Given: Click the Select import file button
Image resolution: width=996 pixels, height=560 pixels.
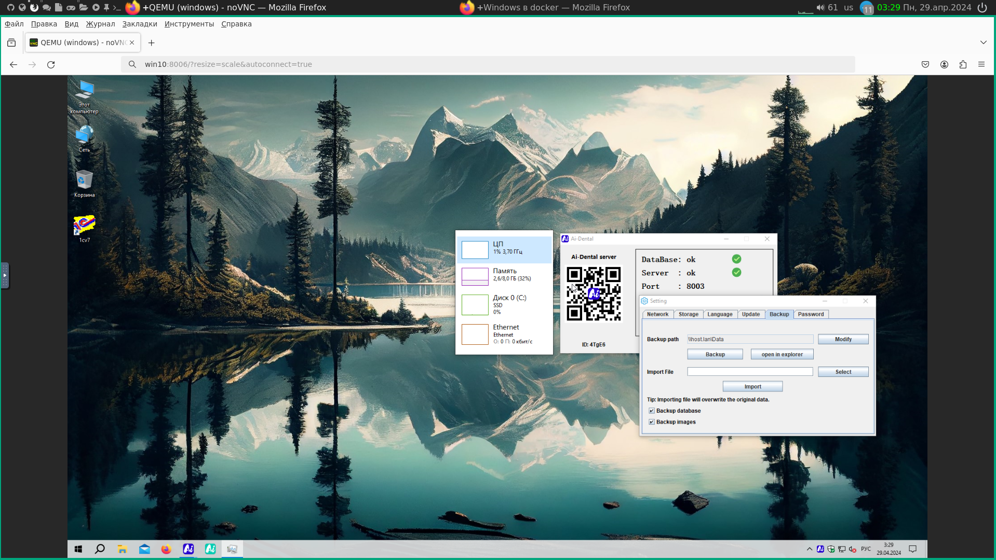Looking at the screenshot, I should [843, 372].
